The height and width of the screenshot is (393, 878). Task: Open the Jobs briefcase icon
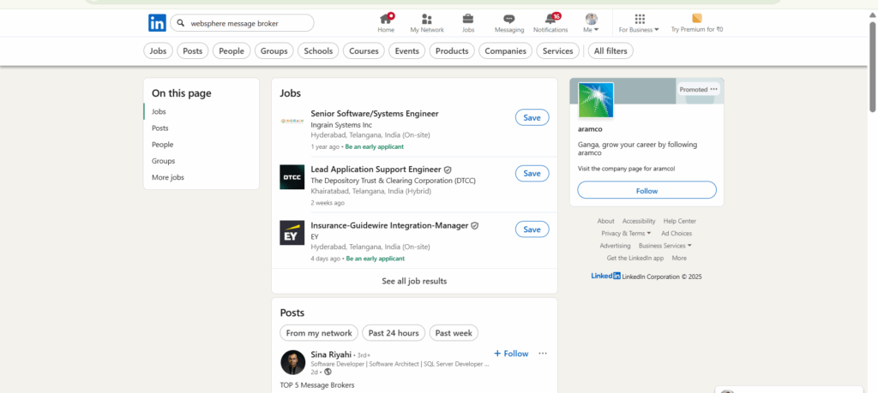[x=468, y=19]
